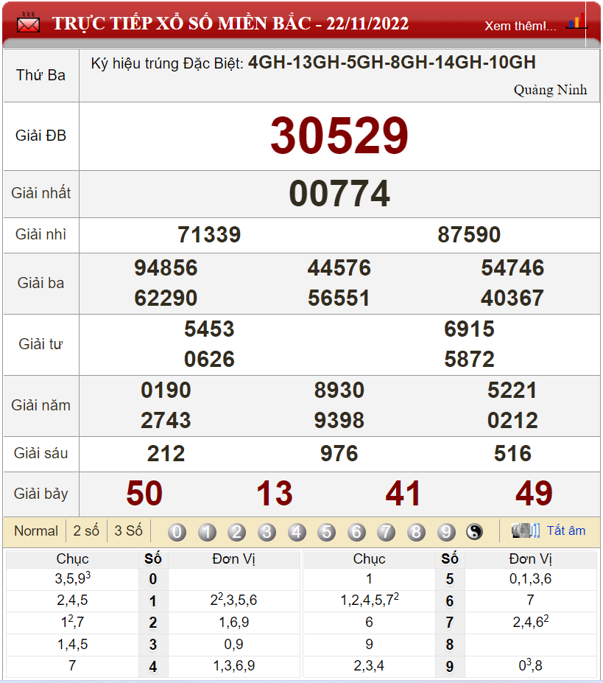Click the Quảng Ninh province label
Image resolution: width=603 pixels, height=683 pixels.
pos(550,90)
